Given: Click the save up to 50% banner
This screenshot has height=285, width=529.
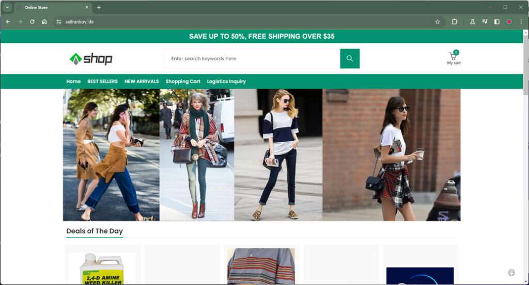Looking at the screenshot, I should point(261,37).
